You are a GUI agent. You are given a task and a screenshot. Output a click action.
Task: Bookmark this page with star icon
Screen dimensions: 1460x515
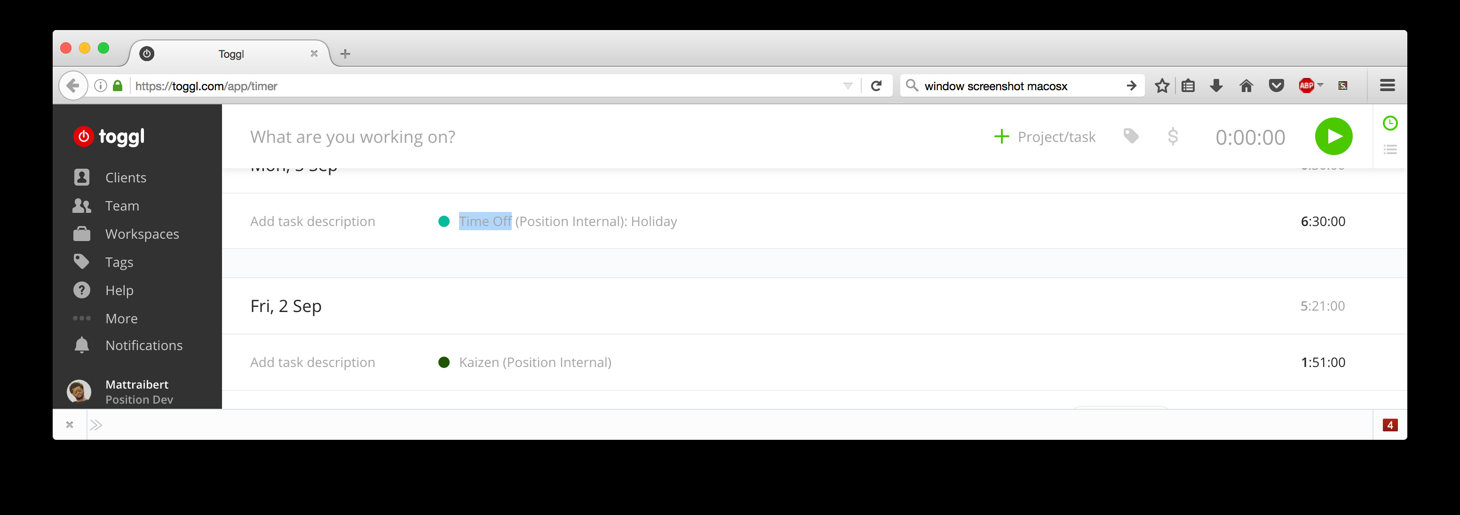tap(1162, 86)
